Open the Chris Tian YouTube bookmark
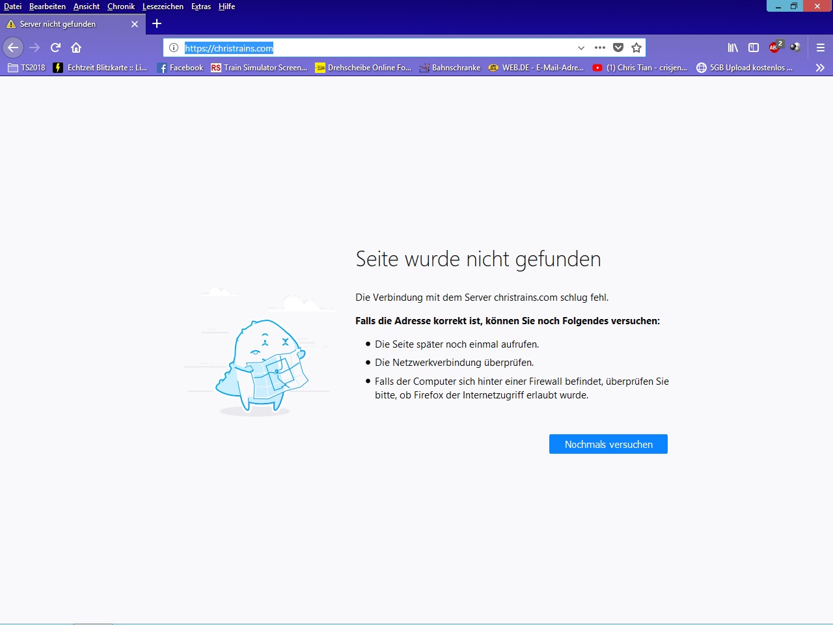 pos(640,68)
